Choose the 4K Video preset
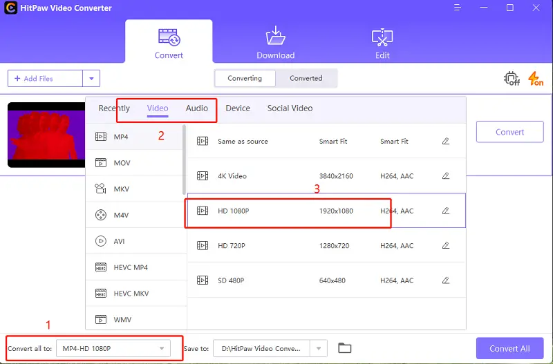553x364 pixels. [326, 175]
